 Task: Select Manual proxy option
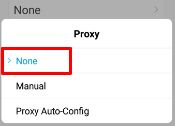pos(87,86)
